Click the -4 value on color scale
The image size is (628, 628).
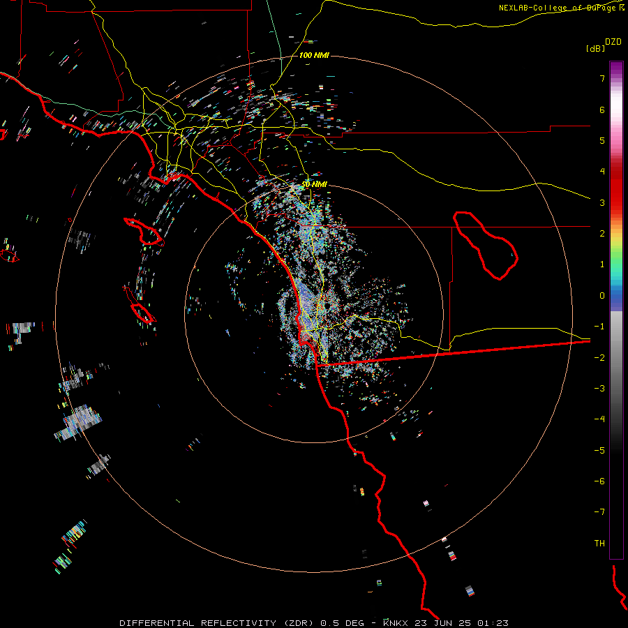pyautogui.click(x=599, y=419)
